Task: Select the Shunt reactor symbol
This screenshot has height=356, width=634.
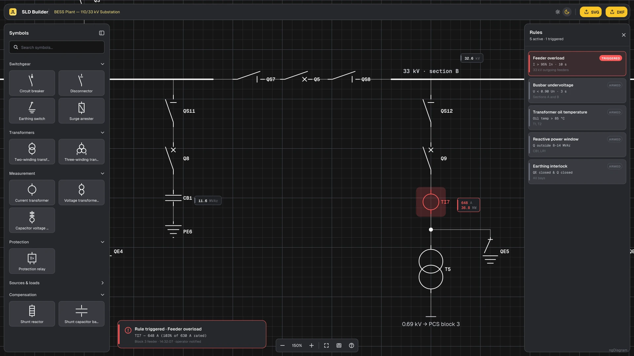Action: [x=32, y=314]
